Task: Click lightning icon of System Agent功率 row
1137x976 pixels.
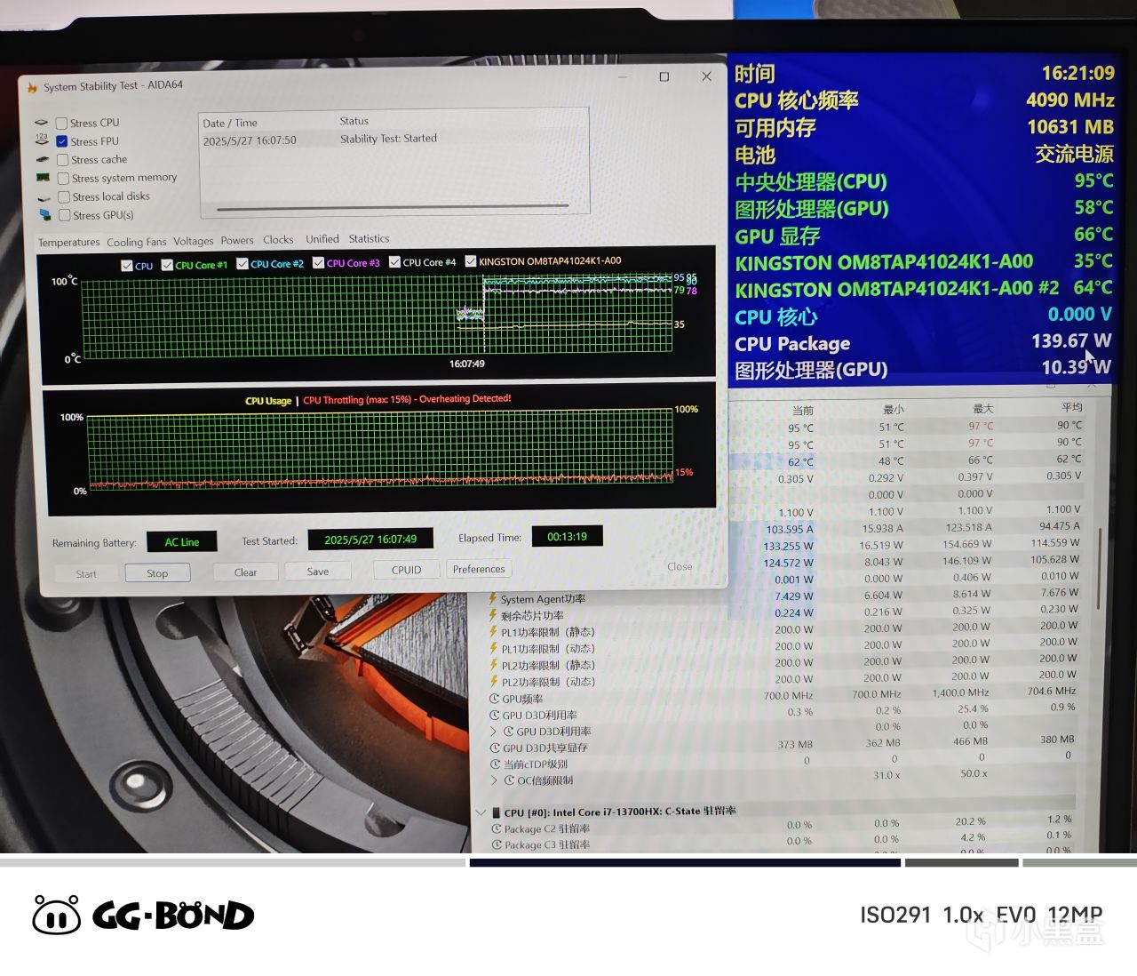Action: (x=492, y=599)
